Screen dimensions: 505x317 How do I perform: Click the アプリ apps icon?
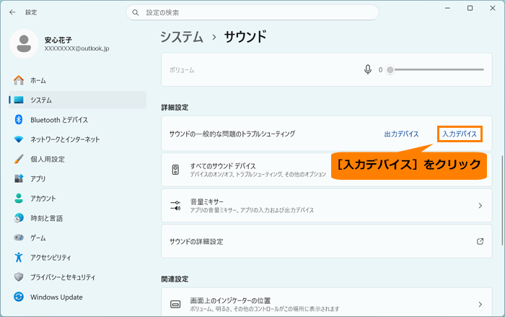(x=19, y=178)
